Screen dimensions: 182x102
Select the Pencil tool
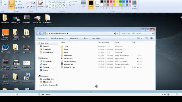(x=28, y=3)
